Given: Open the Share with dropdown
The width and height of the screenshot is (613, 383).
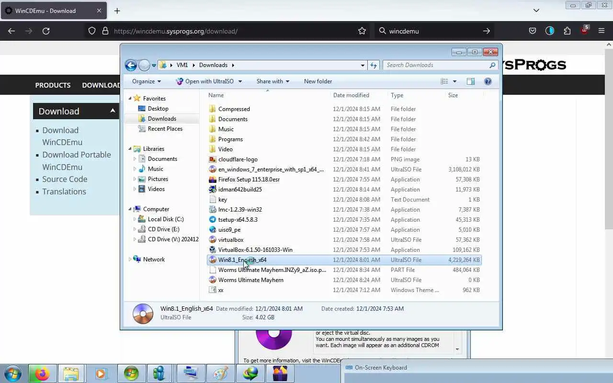Looking at the screenshot, I should (273, 81).
